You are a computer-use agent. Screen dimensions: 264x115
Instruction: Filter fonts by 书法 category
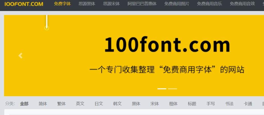[229, 104]
